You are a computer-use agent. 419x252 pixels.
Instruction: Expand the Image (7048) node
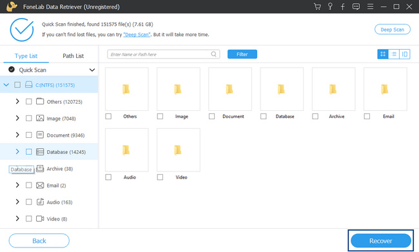[x=17, y=118]
